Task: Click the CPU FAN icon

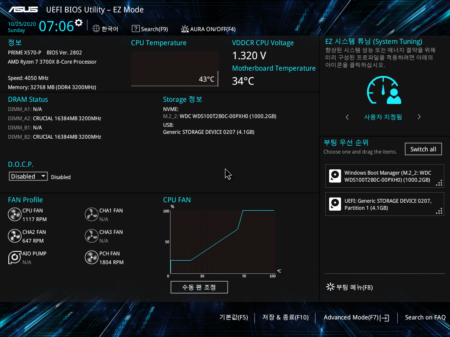Action: pyautogui.click(x=15, y=214)
